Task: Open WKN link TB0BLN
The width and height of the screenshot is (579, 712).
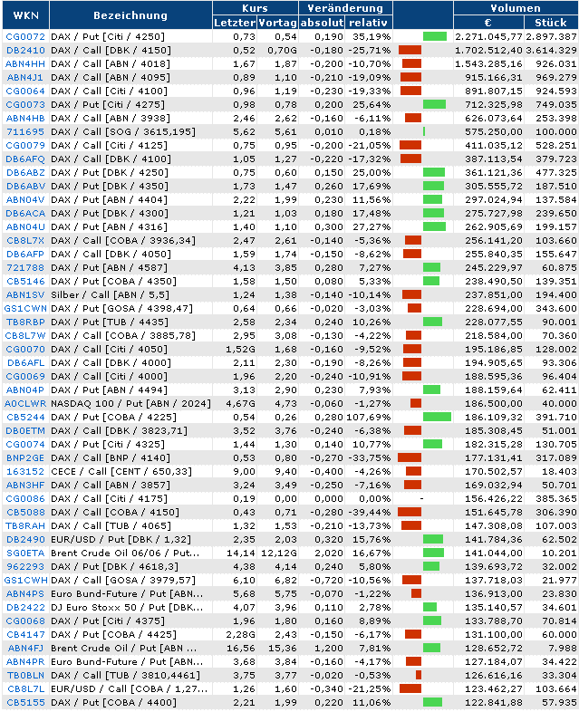Action: point(25,677)
